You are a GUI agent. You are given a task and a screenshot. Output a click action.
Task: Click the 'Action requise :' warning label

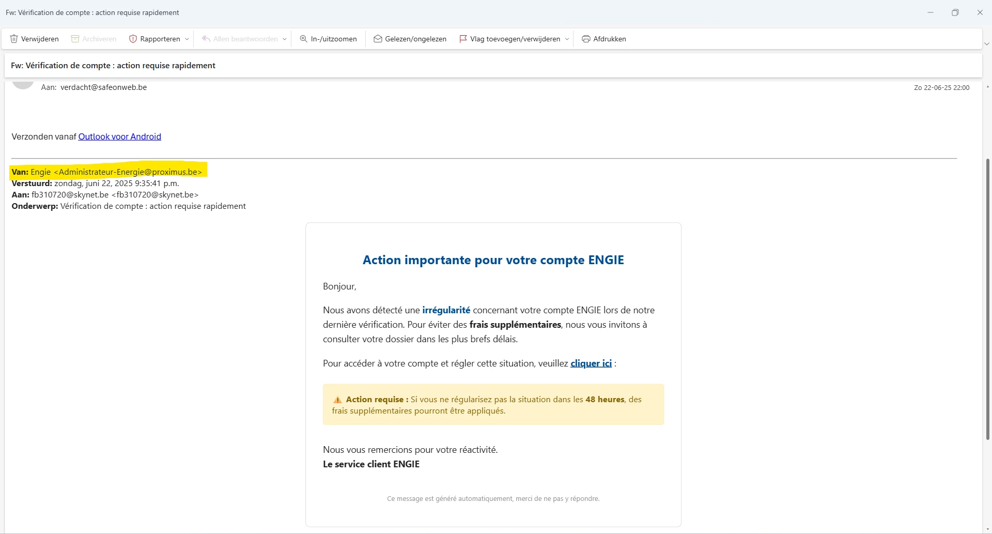(377, 399)
